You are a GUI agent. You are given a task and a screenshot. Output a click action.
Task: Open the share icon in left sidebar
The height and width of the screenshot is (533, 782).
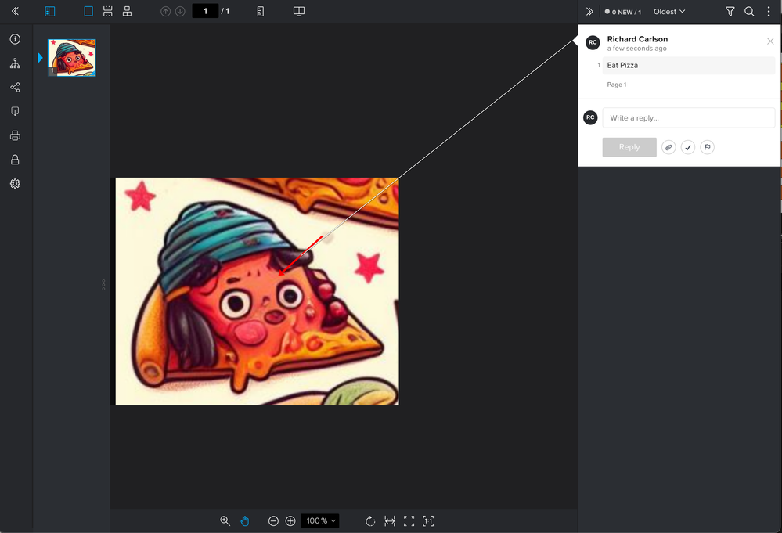pyautogui.click(x=15, y=88)
